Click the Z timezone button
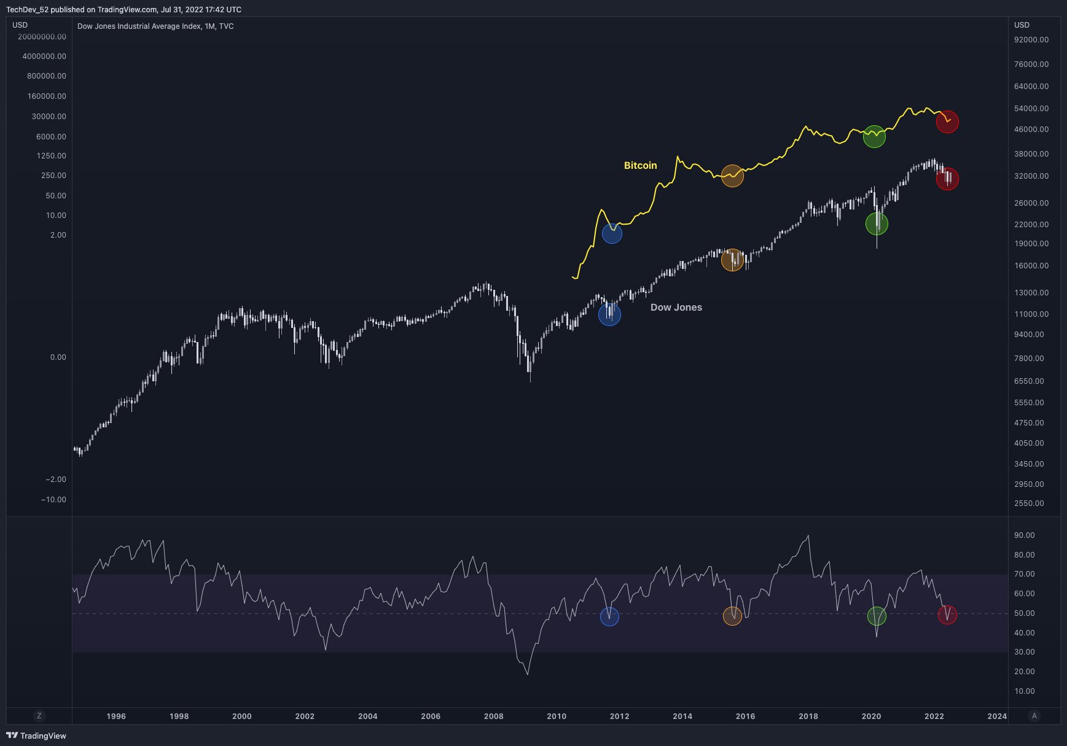 39,716
